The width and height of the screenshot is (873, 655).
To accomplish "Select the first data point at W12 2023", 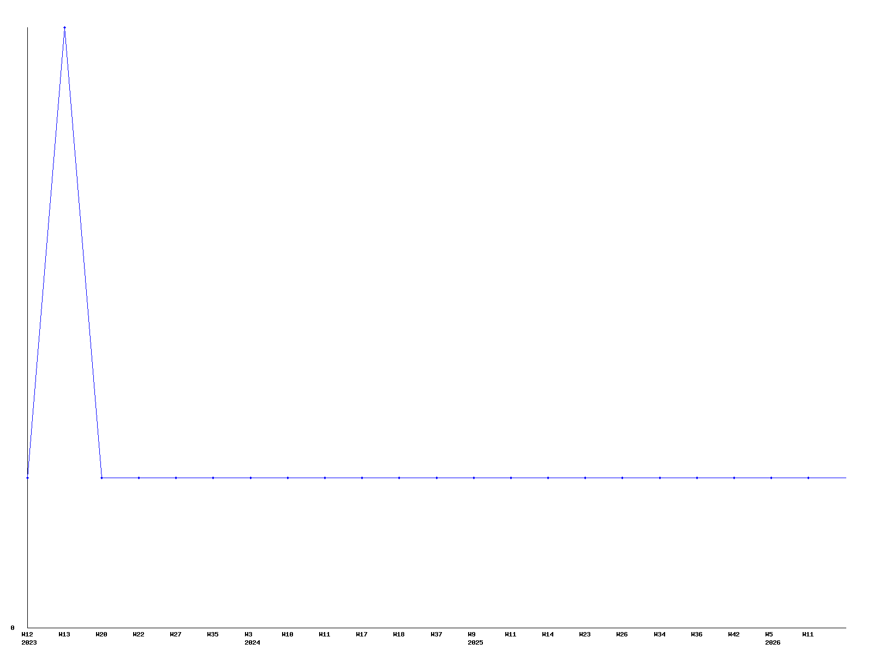I will click(x=27, y=478).
